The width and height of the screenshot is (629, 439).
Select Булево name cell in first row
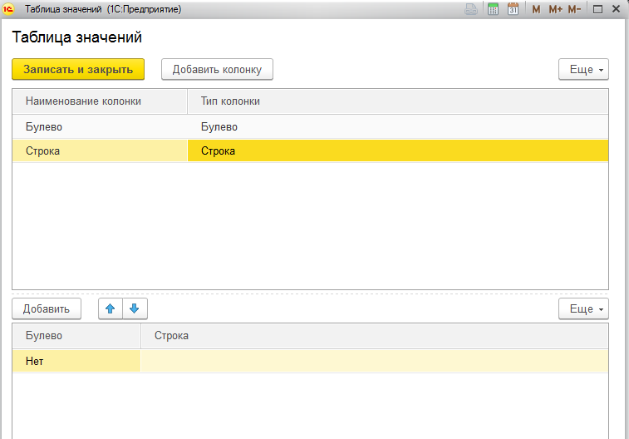click(100, 127)
